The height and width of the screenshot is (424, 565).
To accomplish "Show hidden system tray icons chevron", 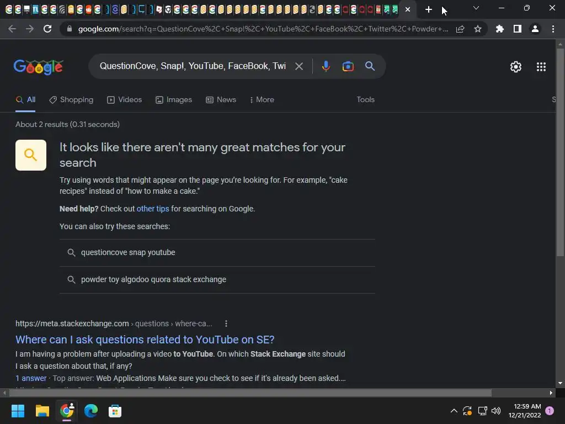I will click(x=454, y=411).
